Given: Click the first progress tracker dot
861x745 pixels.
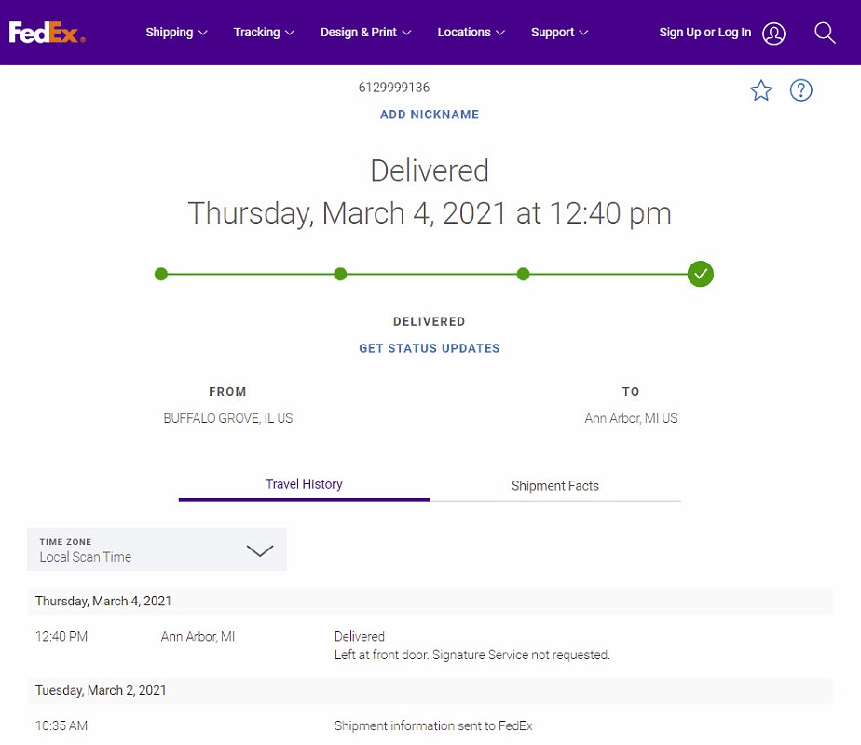Looking at the screenshot, I should [x=161, y=274].
